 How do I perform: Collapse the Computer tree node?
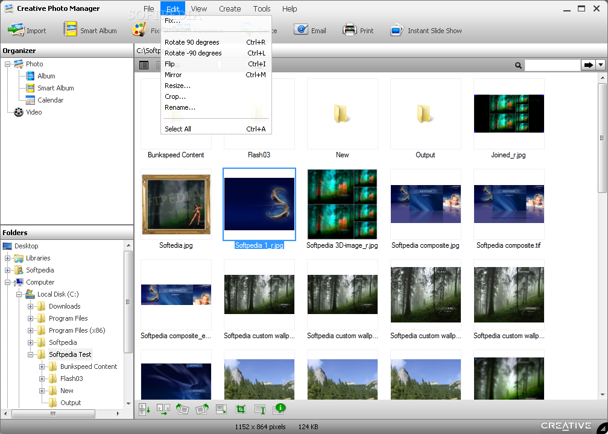tap(7, 283)
